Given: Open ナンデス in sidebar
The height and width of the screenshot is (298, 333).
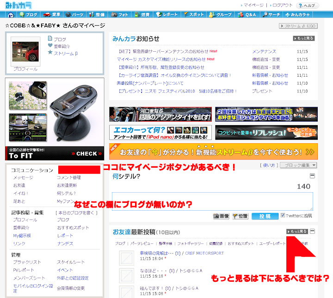Looking at the screenshot, I should [x=65, y=243].
